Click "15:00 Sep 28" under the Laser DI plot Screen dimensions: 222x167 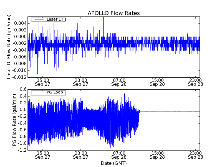coord(157,82)
